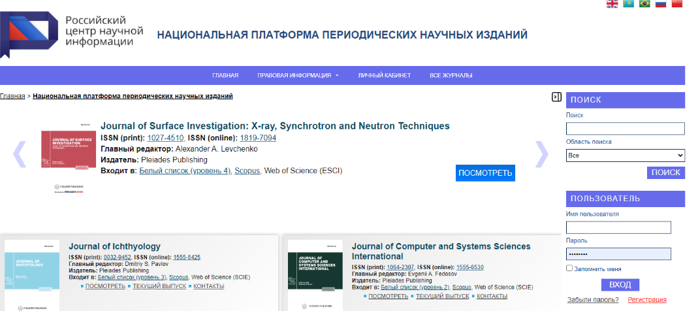This screenshot has height=311, width=698.
Task: Click ТЕКУЩИЙ ВЫПУСК under Journal of Ichthyology
Action: click(x=159, y=286)
